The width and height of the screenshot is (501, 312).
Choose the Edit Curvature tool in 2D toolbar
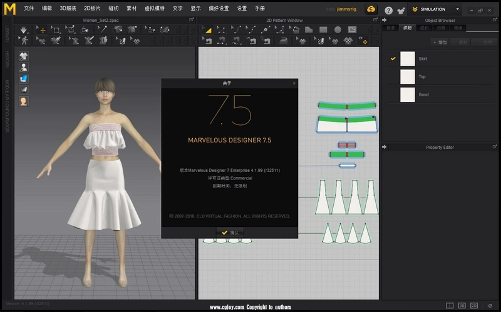pos(236,30)
